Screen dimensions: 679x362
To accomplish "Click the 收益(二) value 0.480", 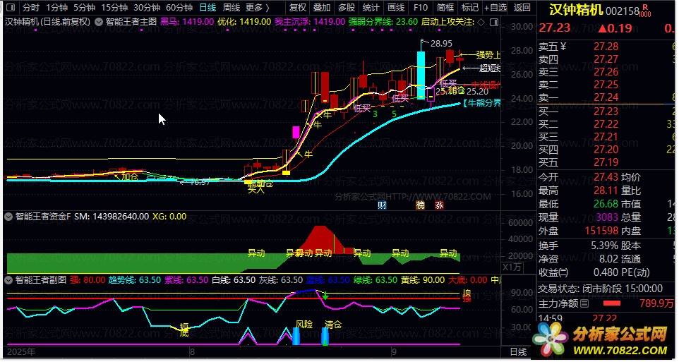I will (605, 272).
